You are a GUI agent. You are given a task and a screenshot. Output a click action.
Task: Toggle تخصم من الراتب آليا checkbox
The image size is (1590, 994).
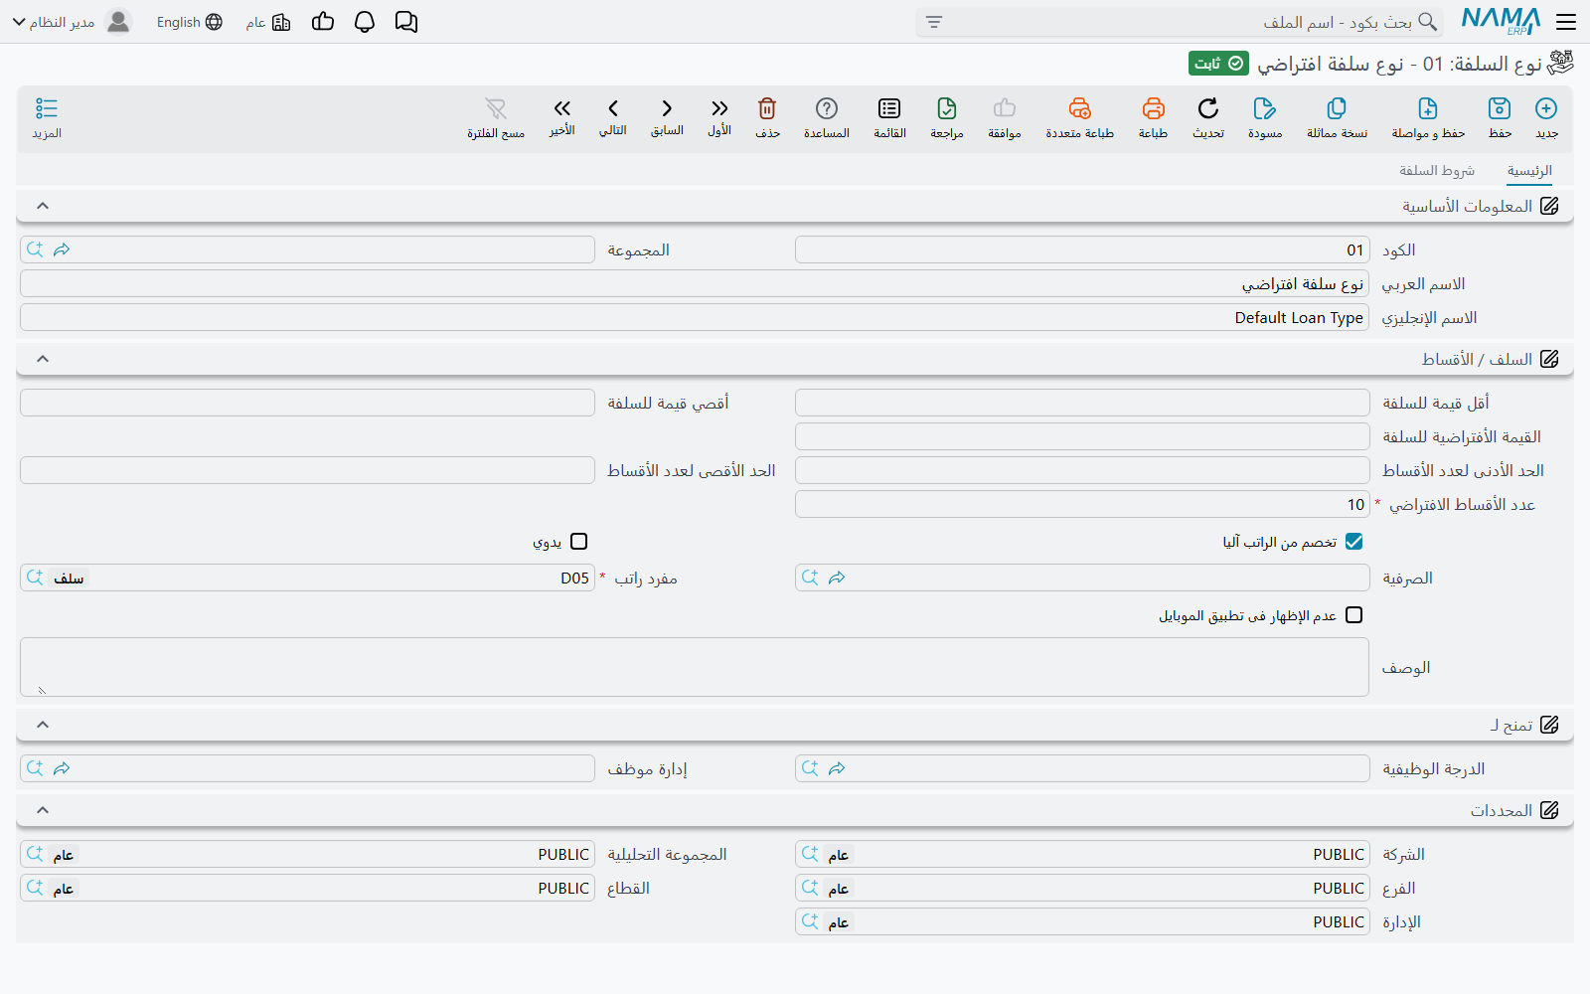click(x=1353, y=542)
